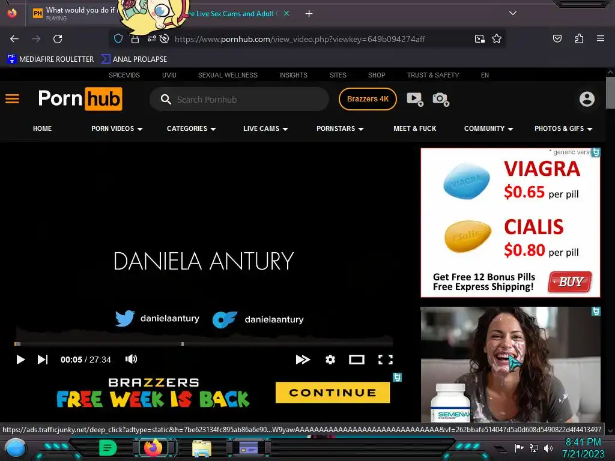Click the red BUY button in Viagra ad
This screenshot has height=461, width=615.
tap(570, 282)
